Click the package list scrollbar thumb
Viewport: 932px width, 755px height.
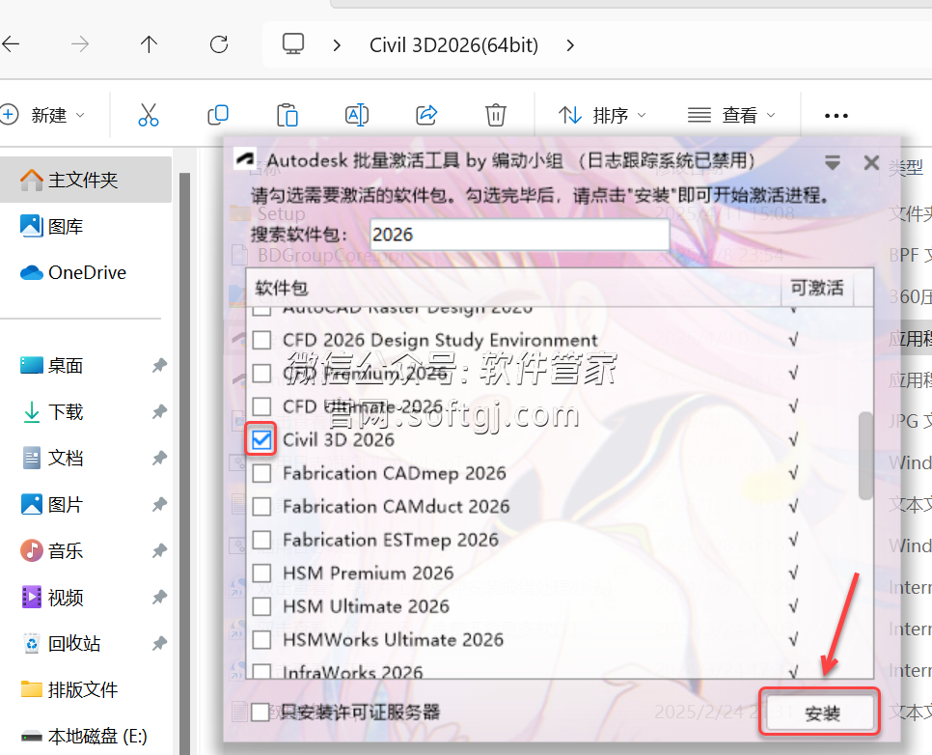click(865, 456)
